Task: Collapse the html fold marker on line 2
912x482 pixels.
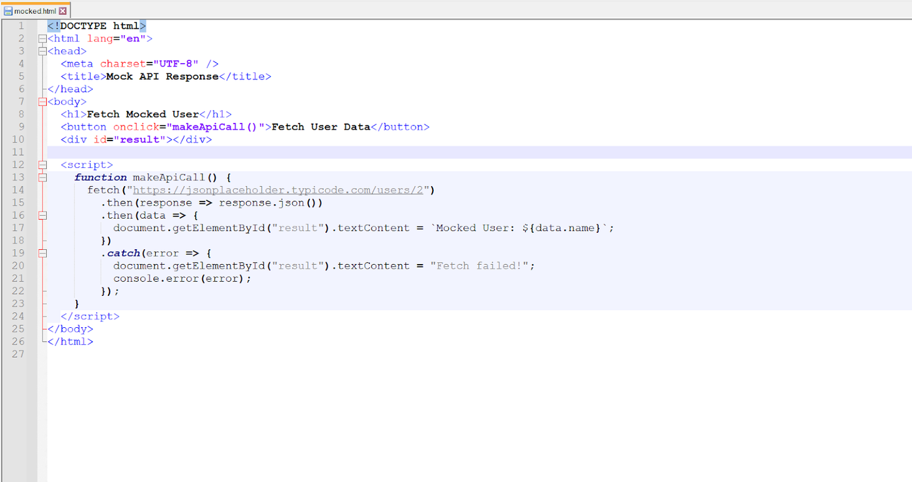Action: tap(42, 38)
